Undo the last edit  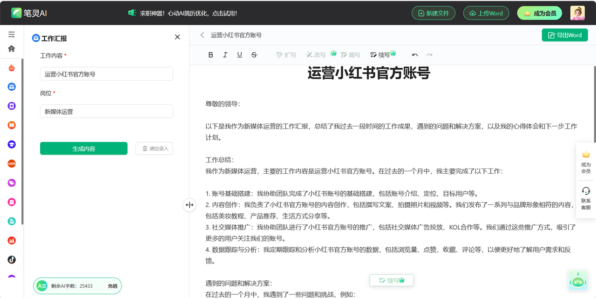tap(415, 55)
